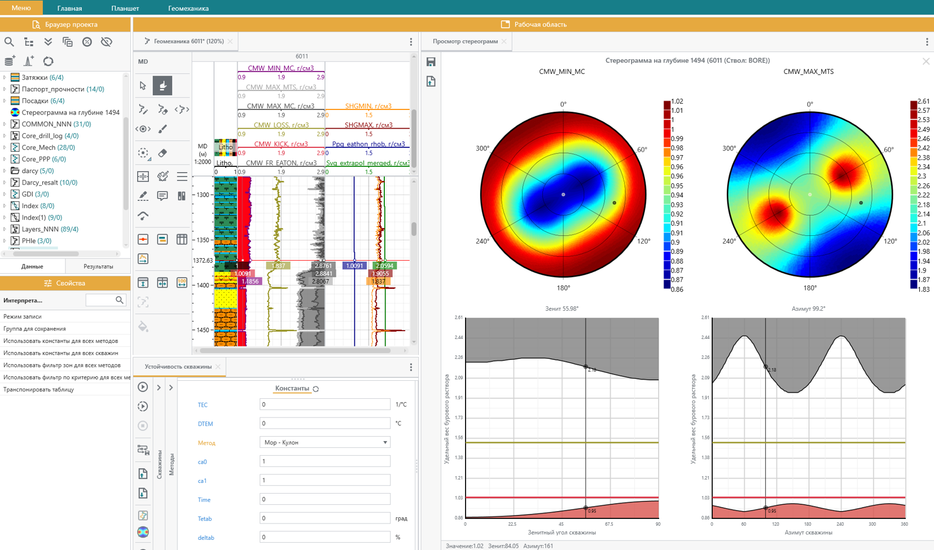This screenshot has height=550, width=934.
Task: Expand the Посадки tree node
Action: [x=5, y=101]
